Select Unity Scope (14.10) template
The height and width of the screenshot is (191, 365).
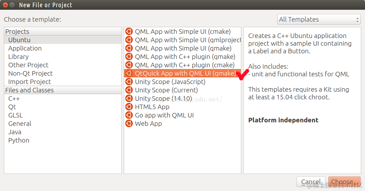pyautogui.click(x=182, y=98)
